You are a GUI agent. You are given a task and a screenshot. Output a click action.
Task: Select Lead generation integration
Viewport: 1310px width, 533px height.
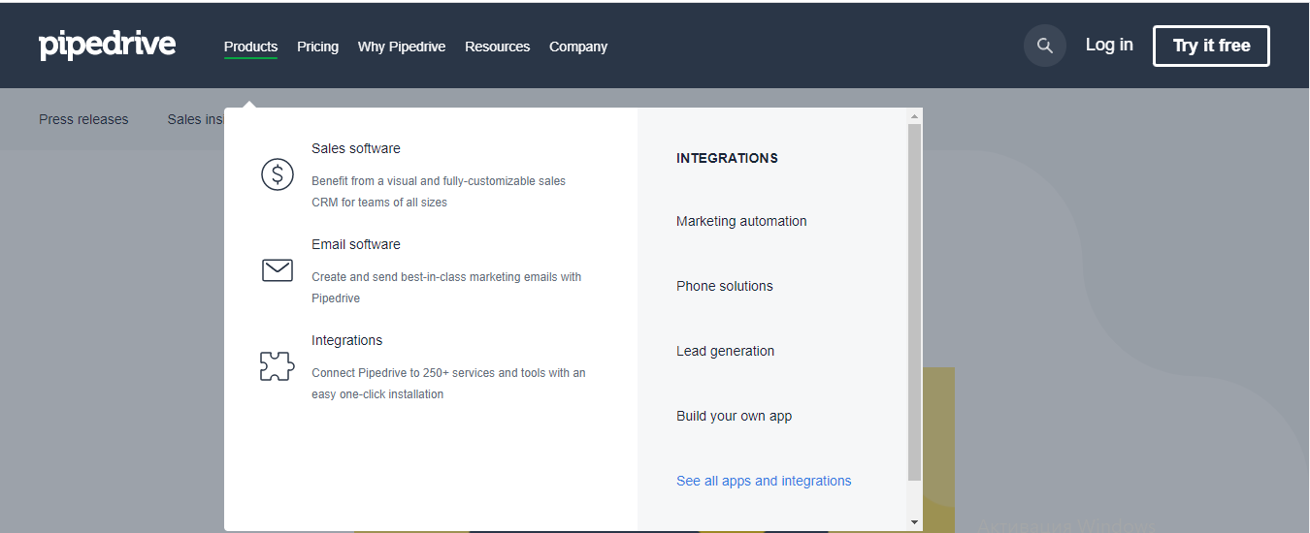(726, 351)
